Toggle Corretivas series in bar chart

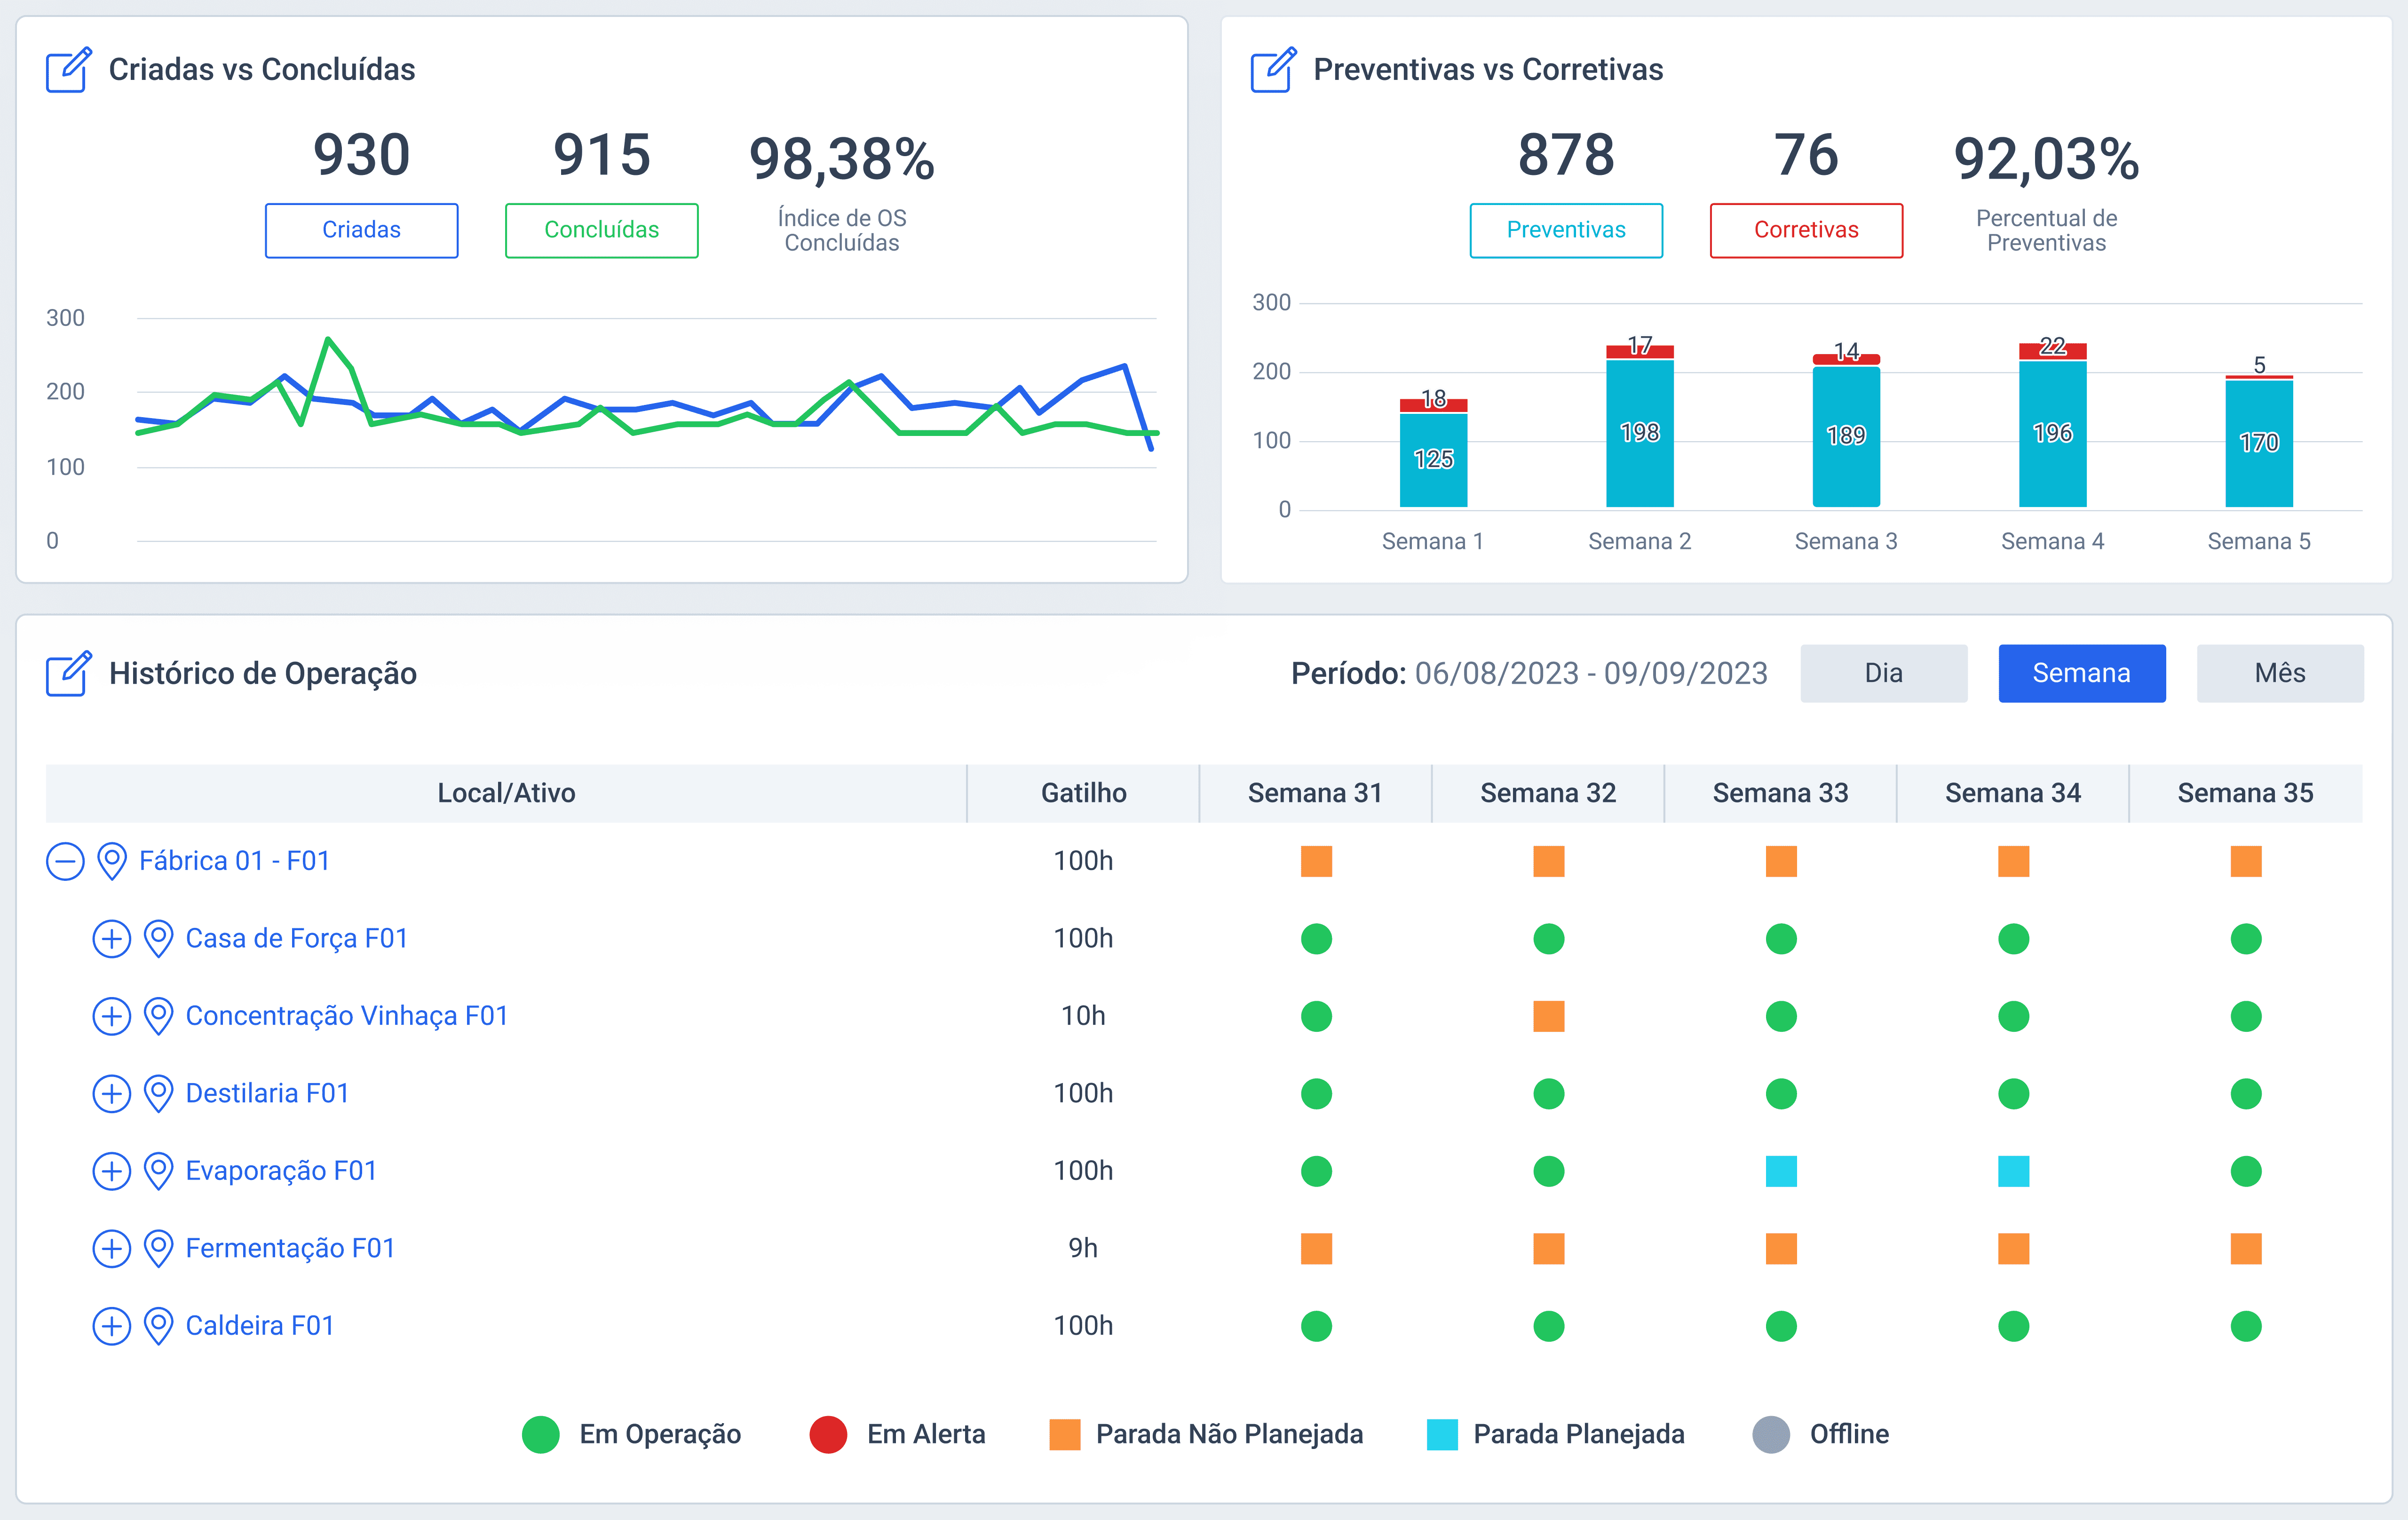click(1806, 230)
